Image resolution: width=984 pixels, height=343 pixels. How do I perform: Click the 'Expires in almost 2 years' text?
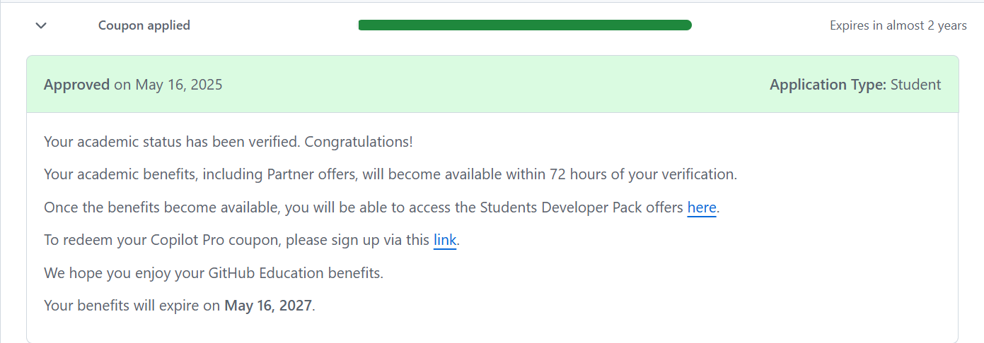[x=898, y=25]
